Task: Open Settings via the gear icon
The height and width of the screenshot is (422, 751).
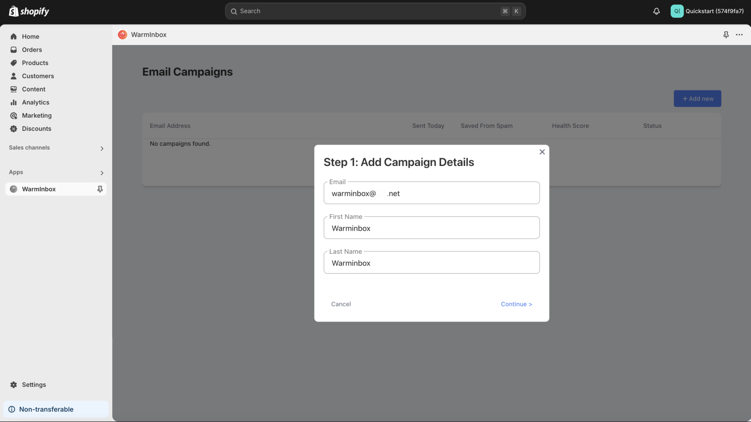Action: click(x=14, y=384)
